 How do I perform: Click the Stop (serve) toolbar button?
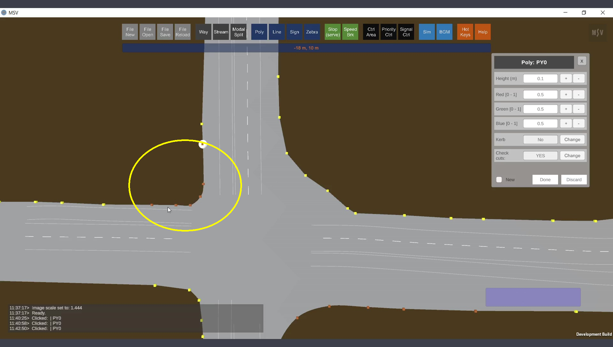coord(332,32)
